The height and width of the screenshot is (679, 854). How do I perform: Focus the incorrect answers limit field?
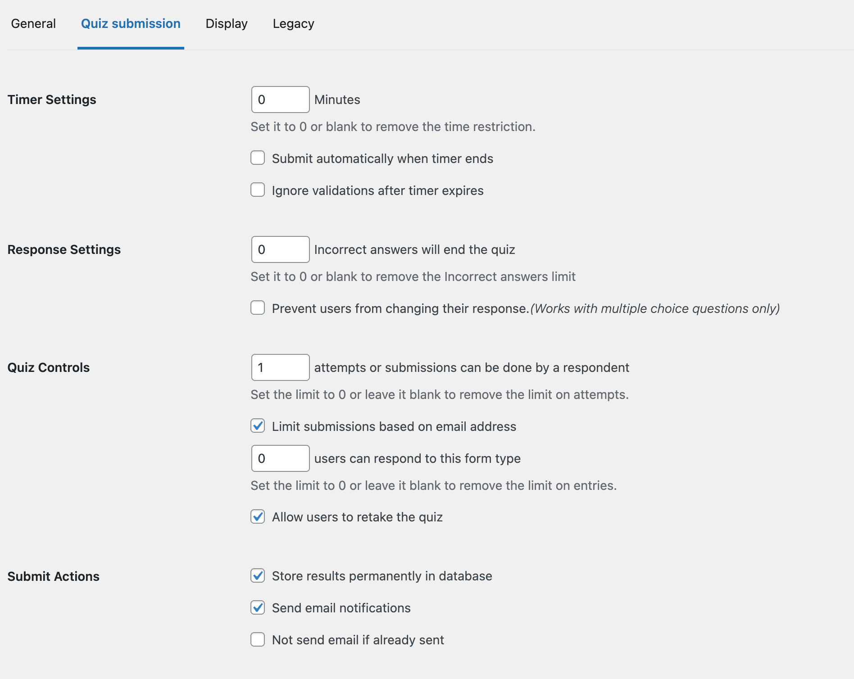coord(280,249)
